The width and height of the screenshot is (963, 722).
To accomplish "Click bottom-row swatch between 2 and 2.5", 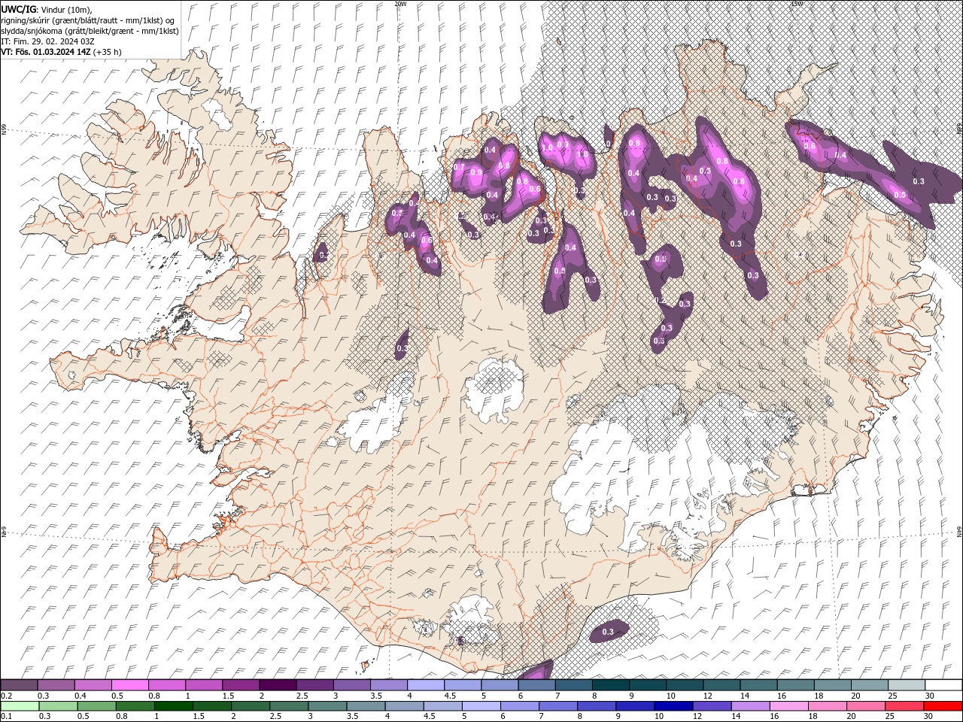I will tap(250, 706).
